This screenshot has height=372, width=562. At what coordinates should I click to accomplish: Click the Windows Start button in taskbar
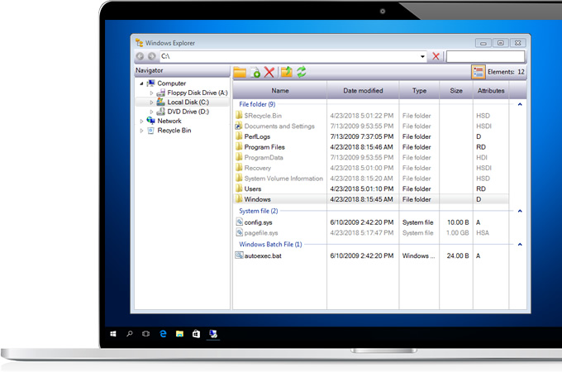[x=113, y=334]
